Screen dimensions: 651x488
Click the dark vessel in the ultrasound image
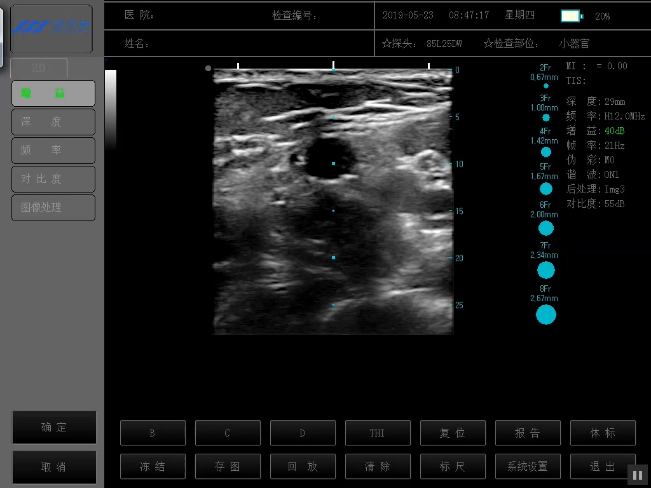[x=329, y=159]
